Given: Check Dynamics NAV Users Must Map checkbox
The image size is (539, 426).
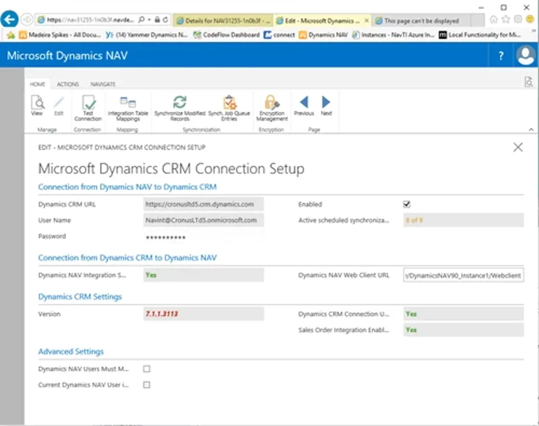Looking at the screenshot, I should tap(146, 368).
